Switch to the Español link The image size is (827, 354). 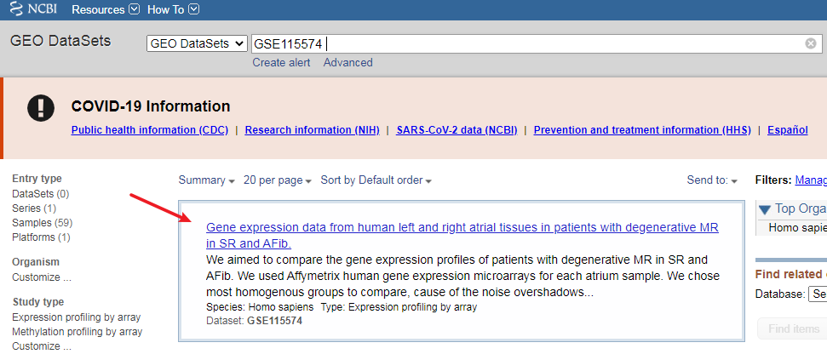787,130
